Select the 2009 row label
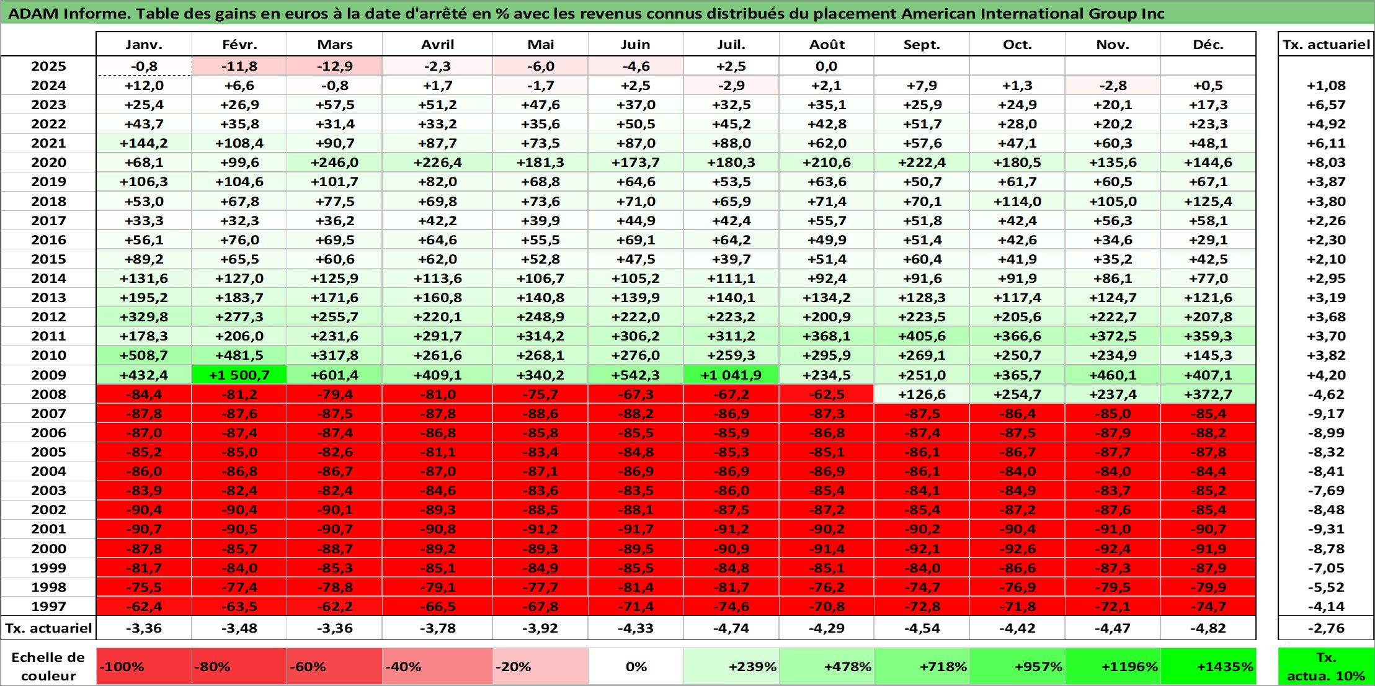The width and height of the screenshot is (1375, 686). pyautogui.click(x=48, y=375)
